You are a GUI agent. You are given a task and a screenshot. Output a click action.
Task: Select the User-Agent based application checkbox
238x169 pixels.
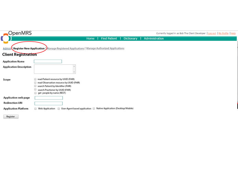(x=59, y=109)
